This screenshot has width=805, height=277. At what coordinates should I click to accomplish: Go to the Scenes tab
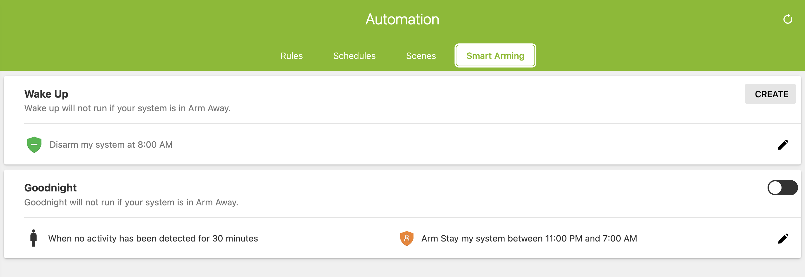[421, 56]
